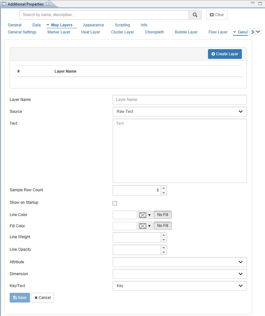Expand the Source dropdown showing Raw Text
The width and height of the screenshot is (265, 316).
pos(180,112)
